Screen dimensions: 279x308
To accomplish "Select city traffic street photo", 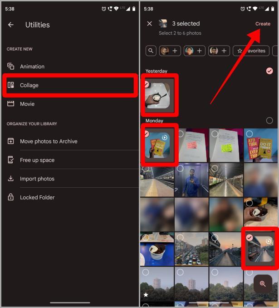I will tap(191, 249).
